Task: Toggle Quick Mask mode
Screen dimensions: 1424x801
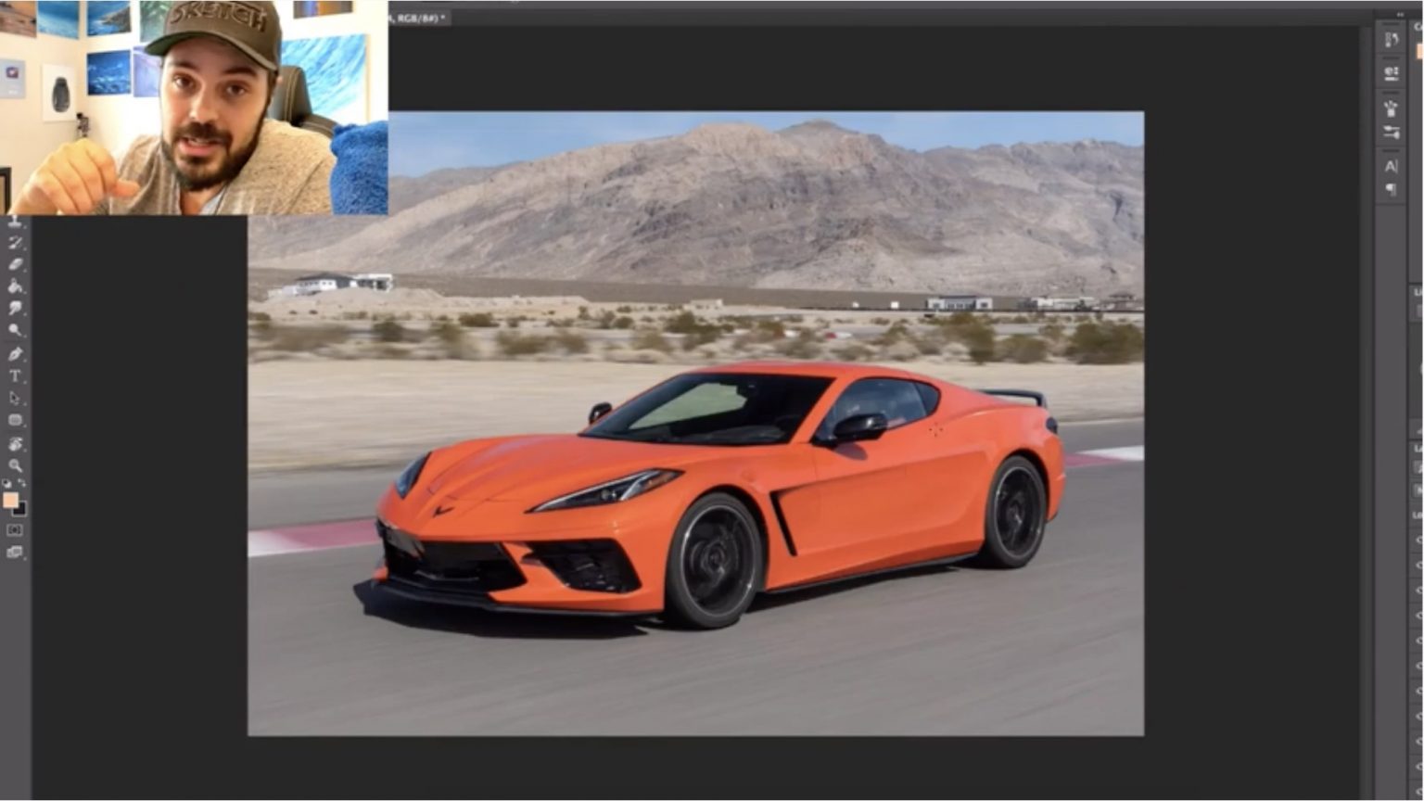Action: pos(15,530)
